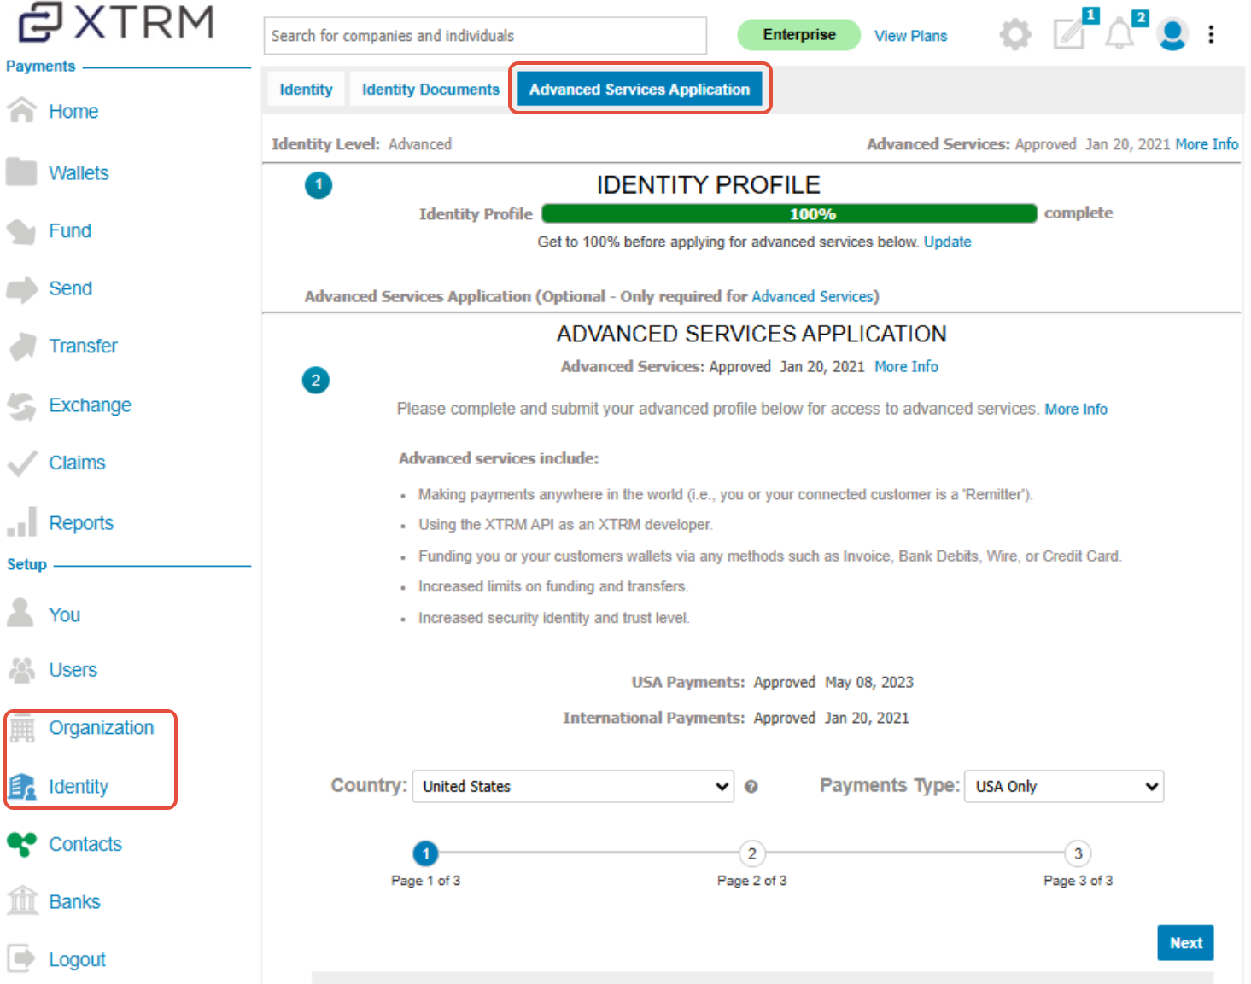Click the Organization building icon
The image size is (1251, 984).
point(22,729)
